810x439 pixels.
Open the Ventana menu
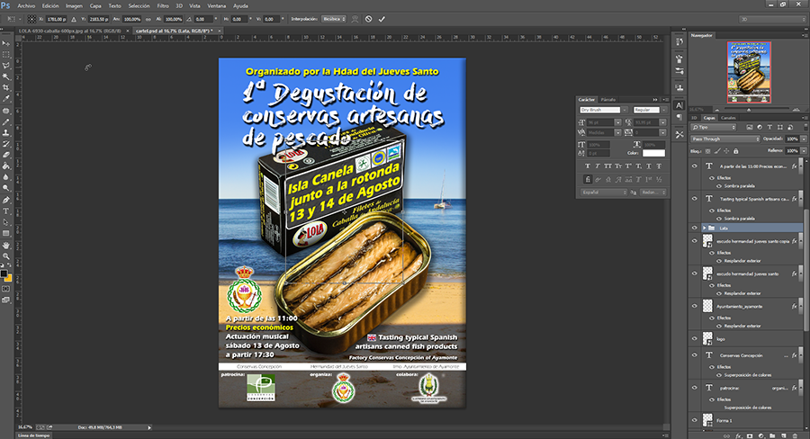[216, 6]
